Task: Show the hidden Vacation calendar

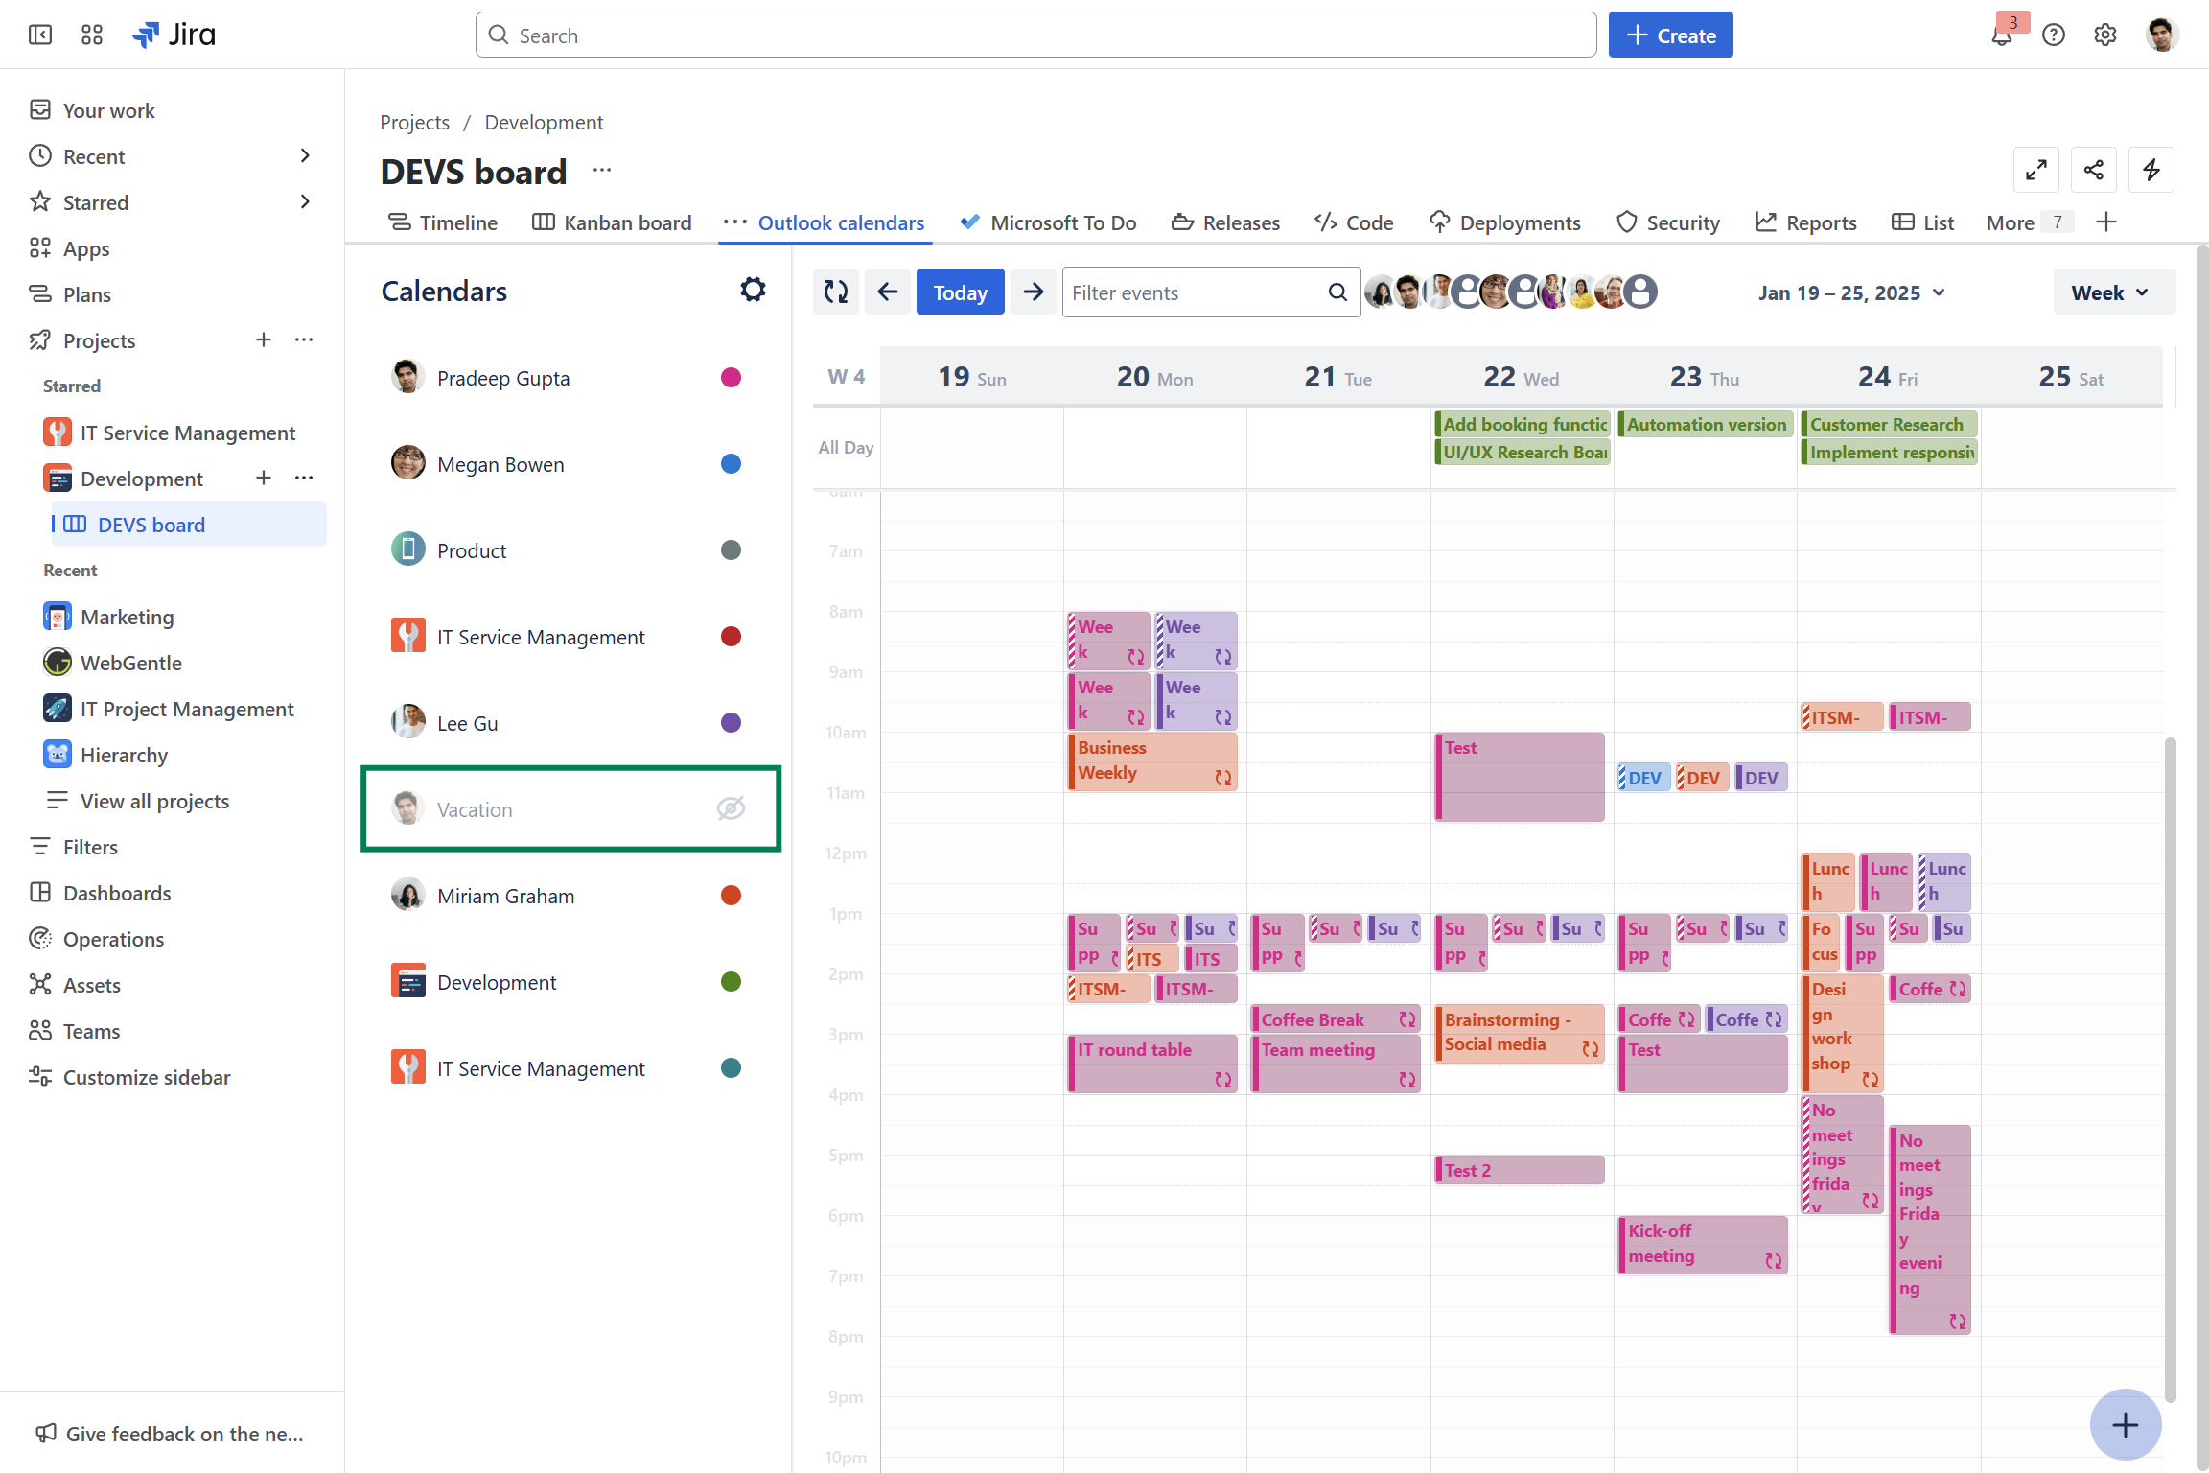Action: tap(731, 808)
